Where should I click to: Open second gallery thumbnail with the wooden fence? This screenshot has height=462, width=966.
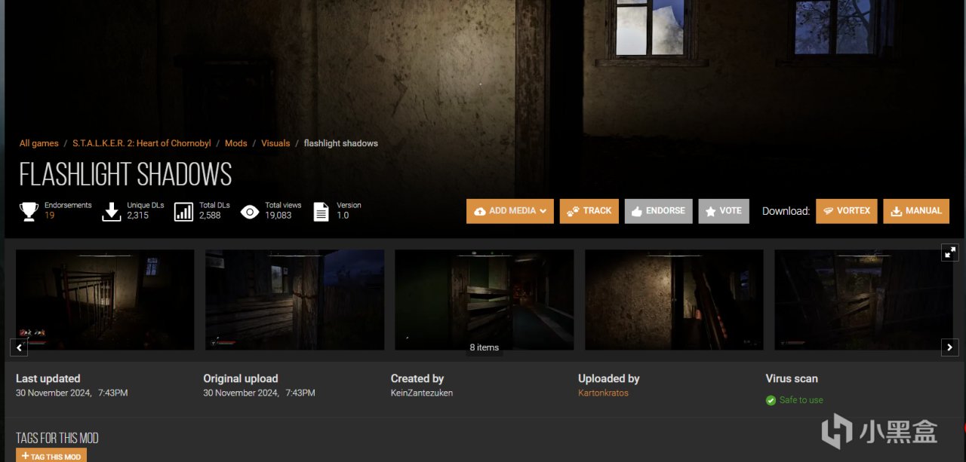click(x=295, y=300)
